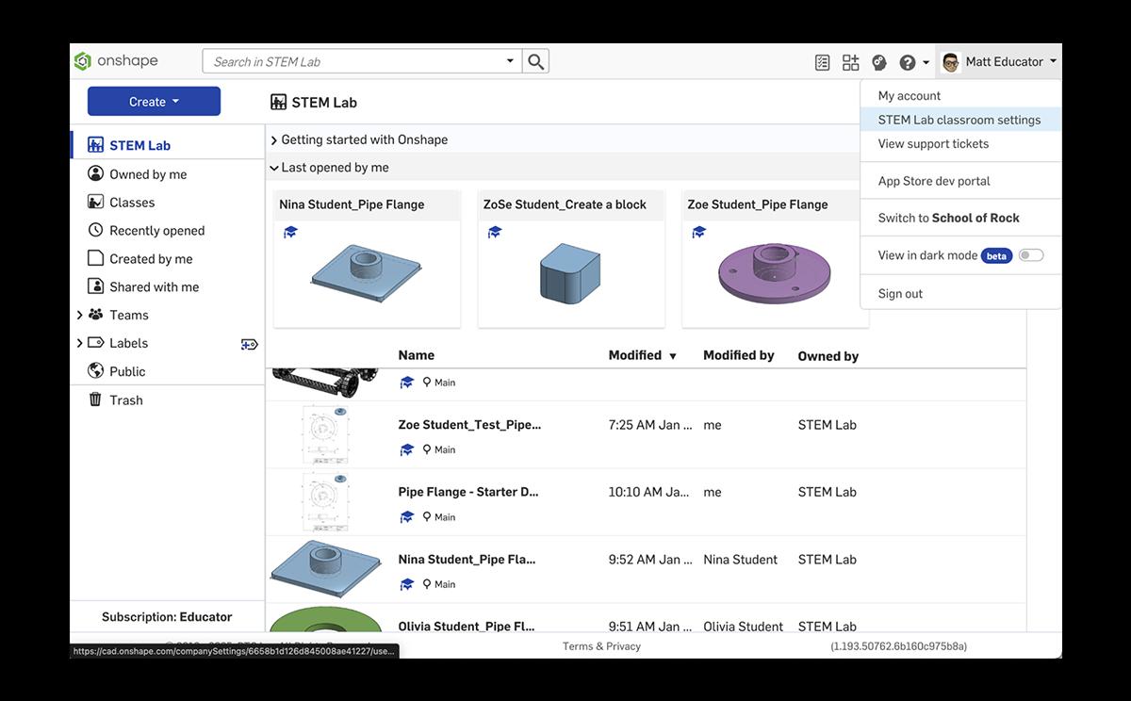The image size is (1131, 701).
Task: Open the task list icon in top bar
Action: [x=822, y=62]
